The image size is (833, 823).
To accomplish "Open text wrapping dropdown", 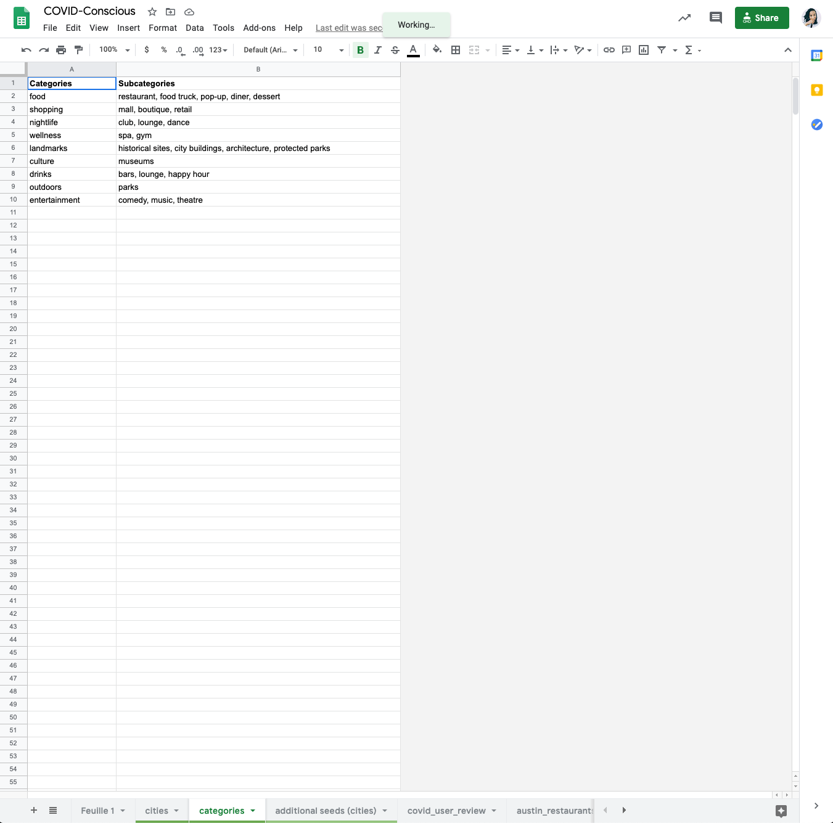I will point(559,50).
